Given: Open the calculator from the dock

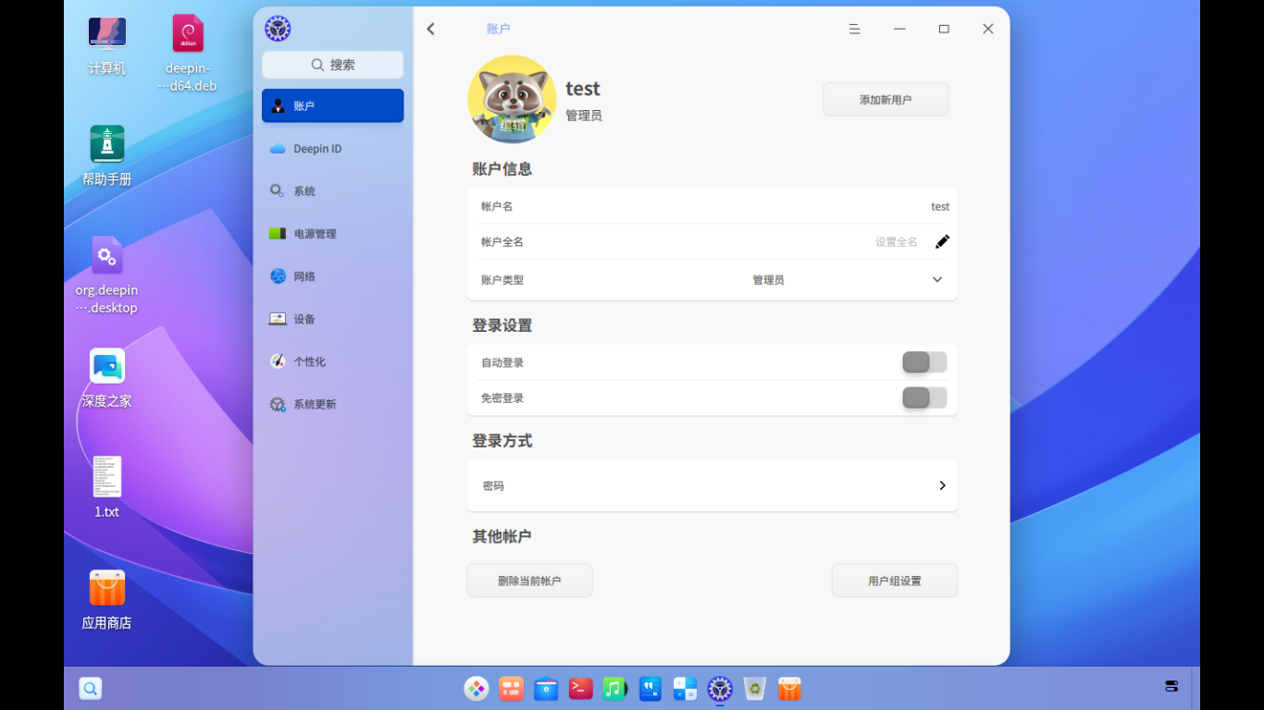Looking at the screenshot, I should tap(685, 688).
